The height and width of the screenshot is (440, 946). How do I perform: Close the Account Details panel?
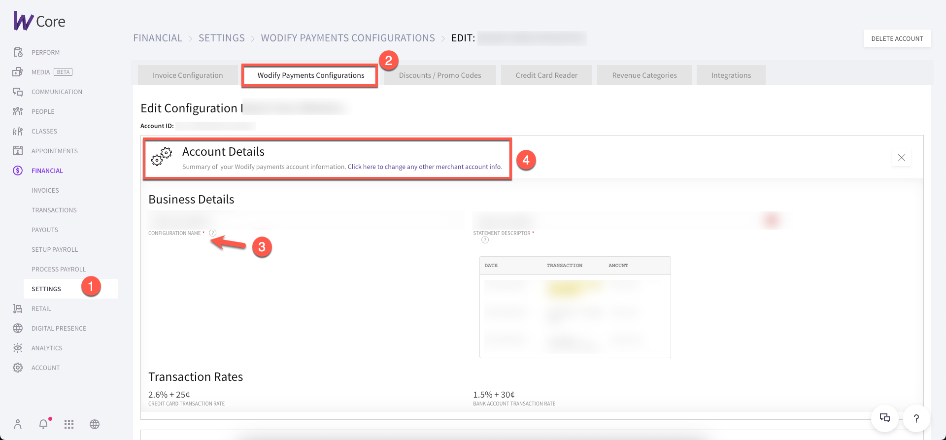click(902, 158)
